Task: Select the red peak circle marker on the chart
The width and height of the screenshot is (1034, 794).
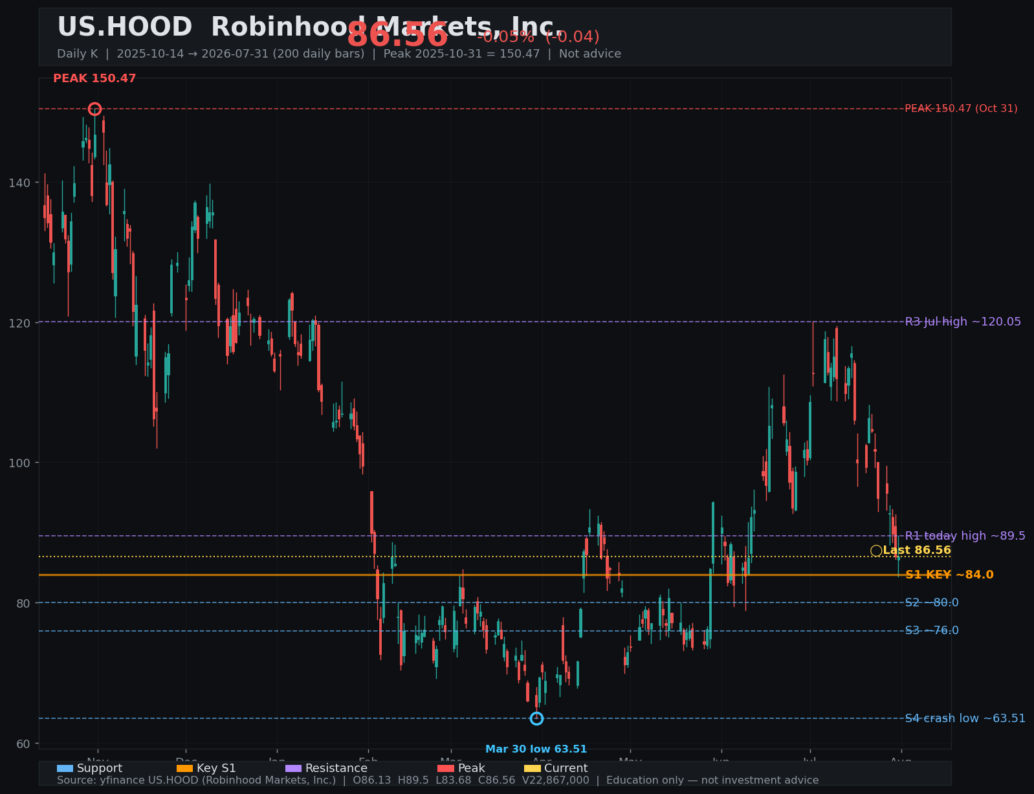Action: pos(94,109)
